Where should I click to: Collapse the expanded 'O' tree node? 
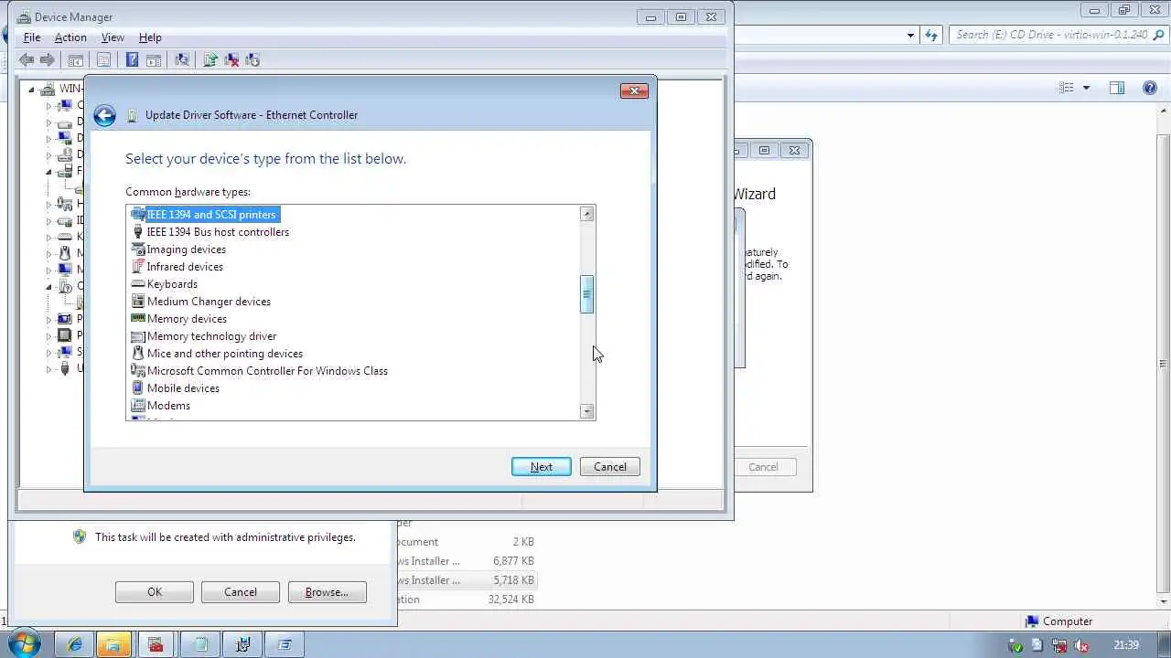[x=49, y=286]
